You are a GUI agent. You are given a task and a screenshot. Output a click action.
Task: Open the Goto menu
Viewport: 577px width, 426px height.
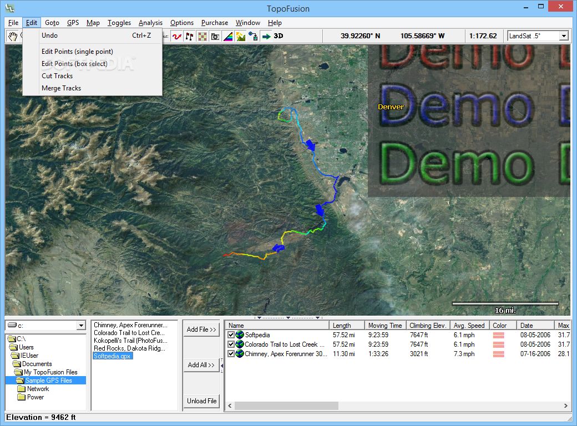click(52, 23)
